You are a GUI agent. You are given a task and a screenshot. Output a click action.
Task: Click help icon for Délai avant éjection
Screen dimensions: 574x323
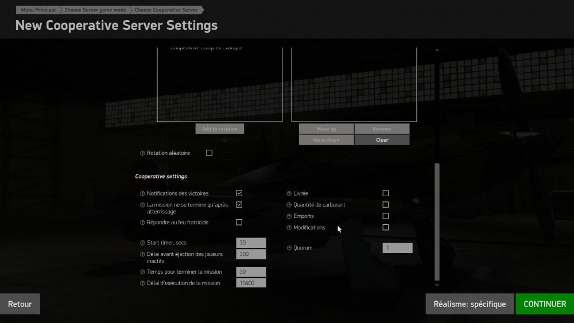pyautogui.click(x=142, y=254)
